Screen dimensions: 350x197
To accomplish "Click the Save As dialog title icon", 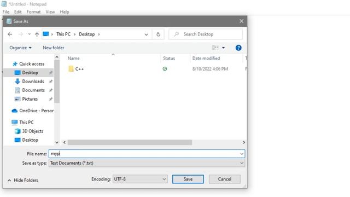I will click(9, 21).
